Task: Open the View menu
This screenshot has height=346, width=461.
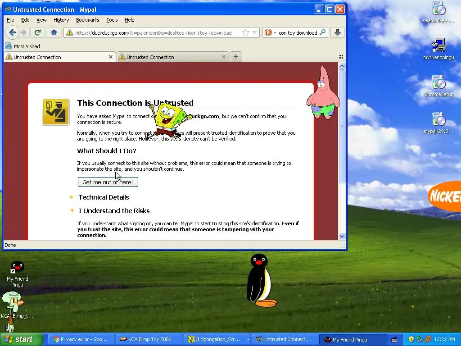Action: pos(41,20)
